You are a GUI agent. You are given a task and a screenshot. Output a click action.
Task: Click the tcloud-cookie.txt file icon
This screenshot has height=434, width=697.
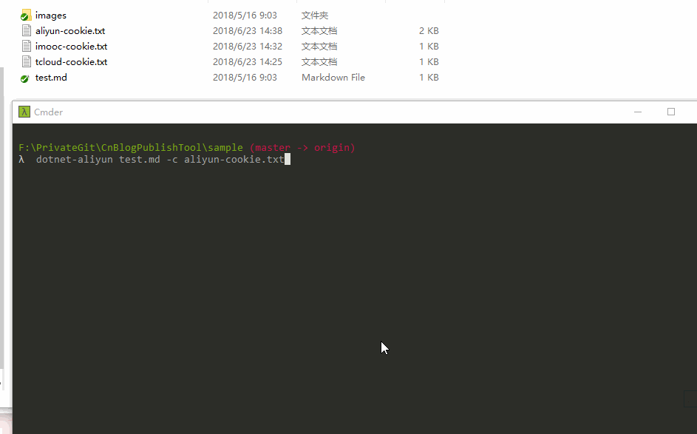pyautogui.click(x=26, y=62)
